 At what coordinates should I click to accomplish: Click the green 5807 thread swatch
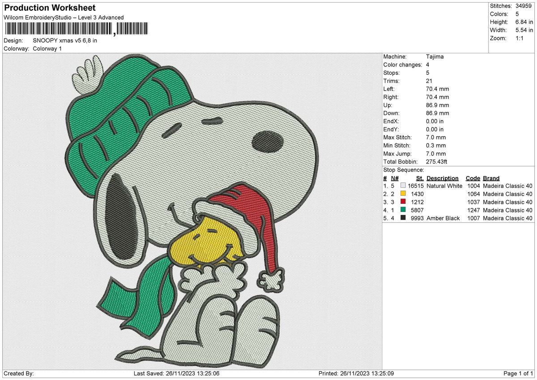point(403,210)
